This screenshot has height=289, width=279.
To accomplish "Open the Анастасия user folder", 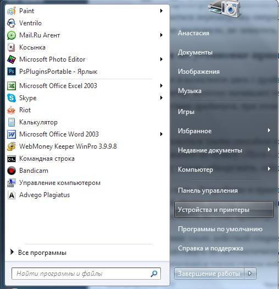I will [x=193, y=33].
